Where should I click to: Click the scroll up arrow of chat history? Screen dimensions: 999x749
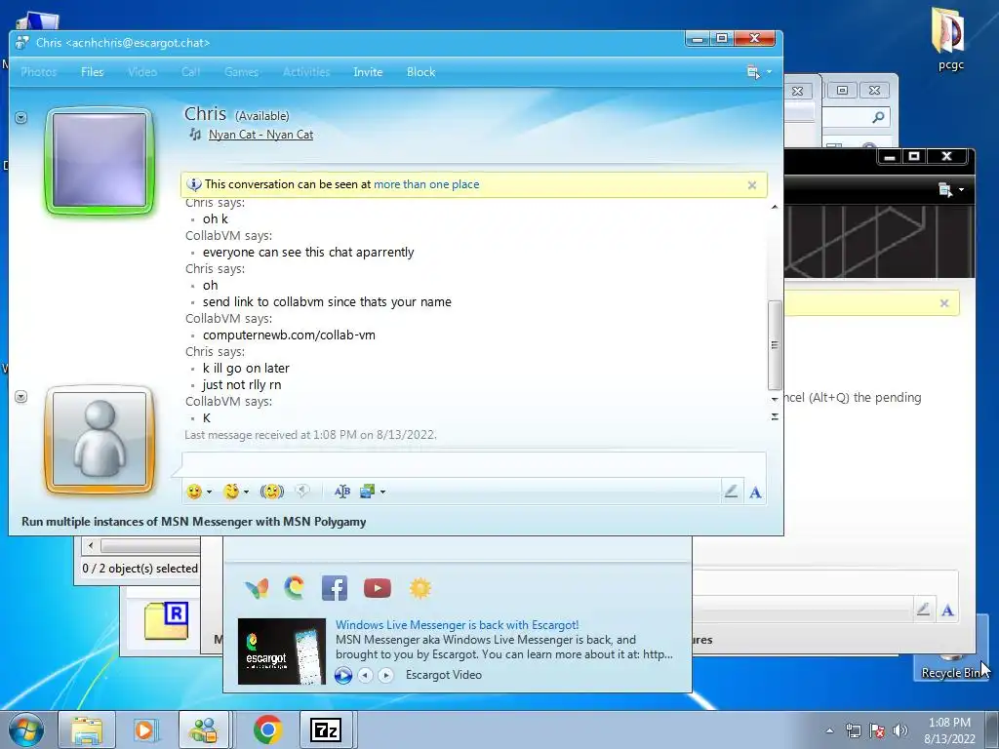774,207
